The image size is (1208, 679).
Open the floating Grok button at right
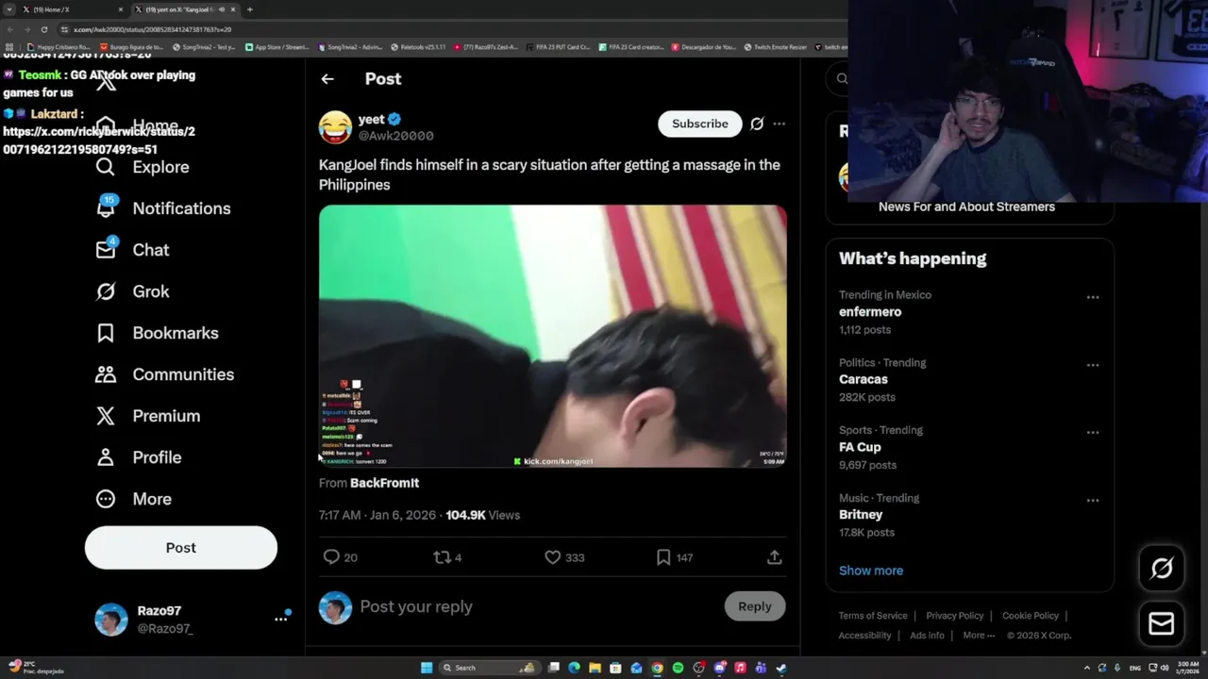[1162, 568]
